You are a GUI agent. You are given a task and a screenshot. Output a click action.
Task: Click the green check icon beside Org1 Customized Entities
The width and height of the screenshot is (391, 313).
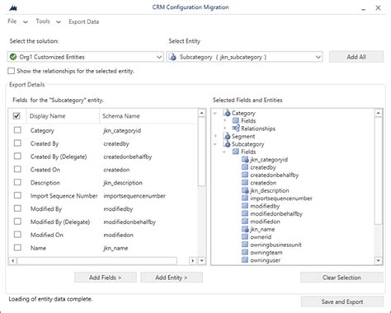tap(13, 57)
